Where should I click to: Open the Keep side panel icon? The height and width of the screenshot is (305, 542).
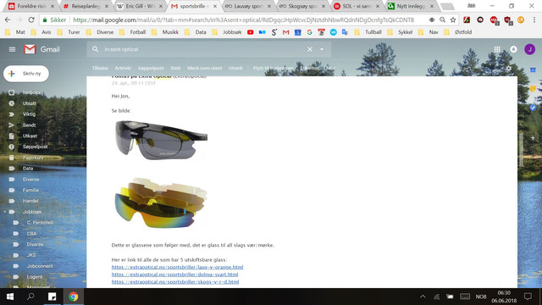tap(533, 89)
